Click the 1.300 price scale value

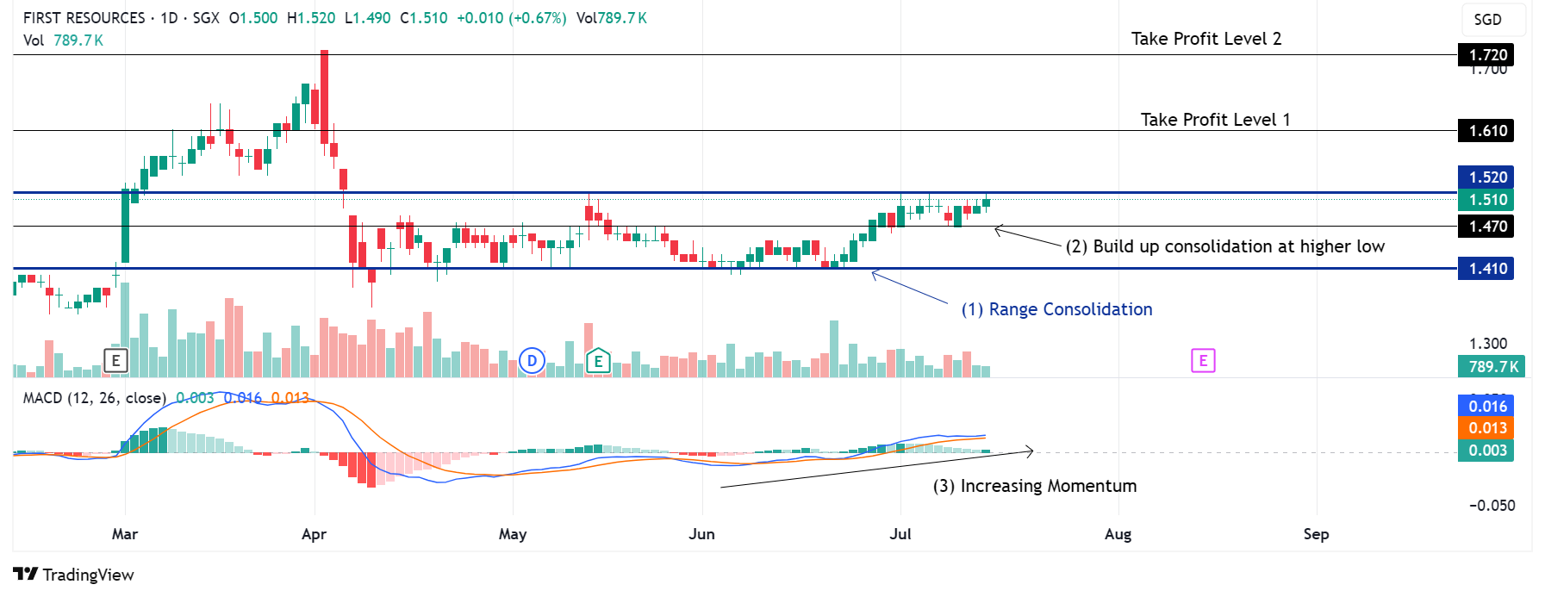pos(1488,344)
